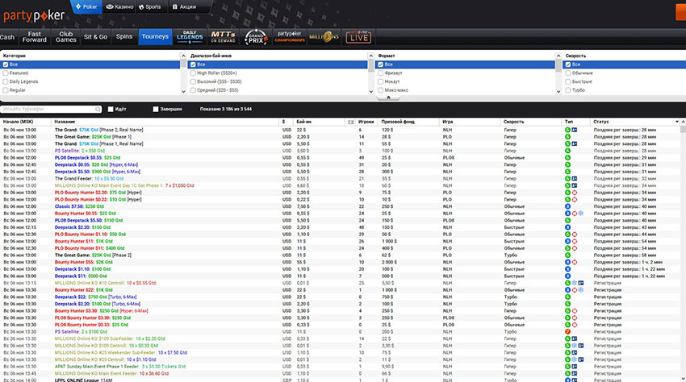The height and width of the screenshot is (382, 686).
Task: Open MTTs On Demand icon
Action: tap(222, 37)
